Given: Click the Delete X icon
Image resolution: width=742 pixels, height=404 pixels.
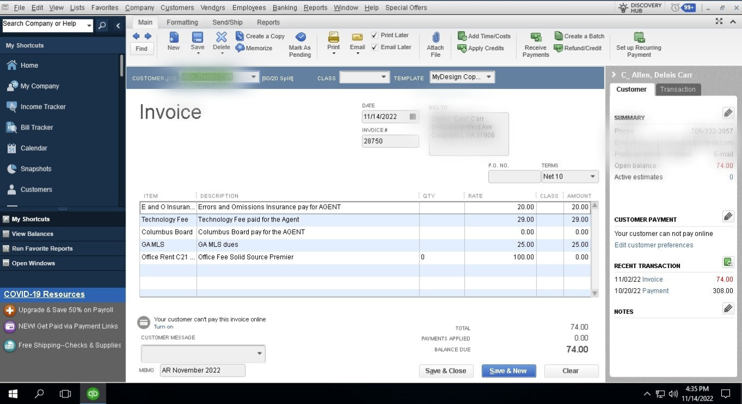Looking at the screenshot, I should pyautogui.click(x=222, y=37).
